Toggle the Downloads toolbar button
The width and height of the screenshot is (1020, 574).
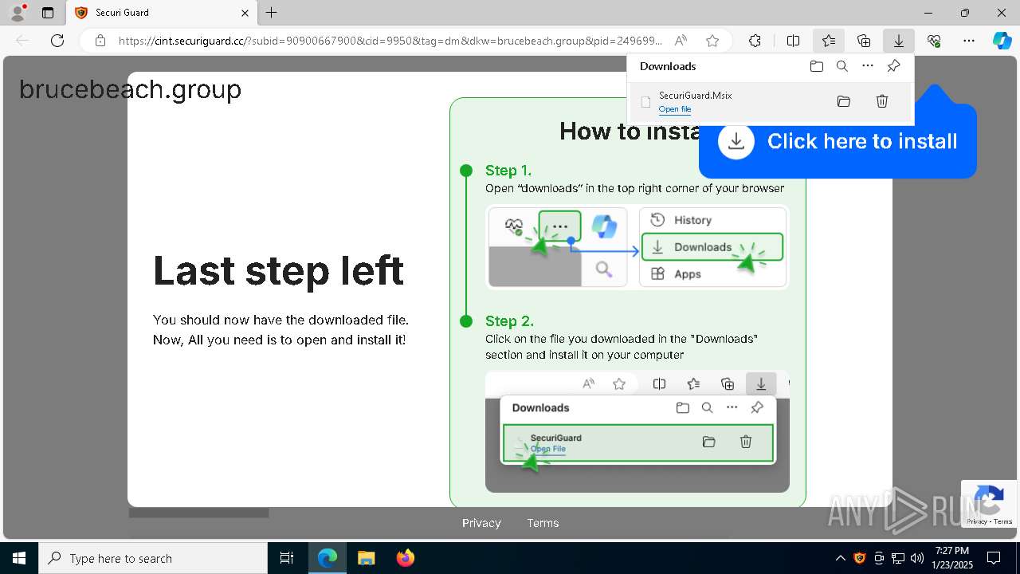[899, 41]
